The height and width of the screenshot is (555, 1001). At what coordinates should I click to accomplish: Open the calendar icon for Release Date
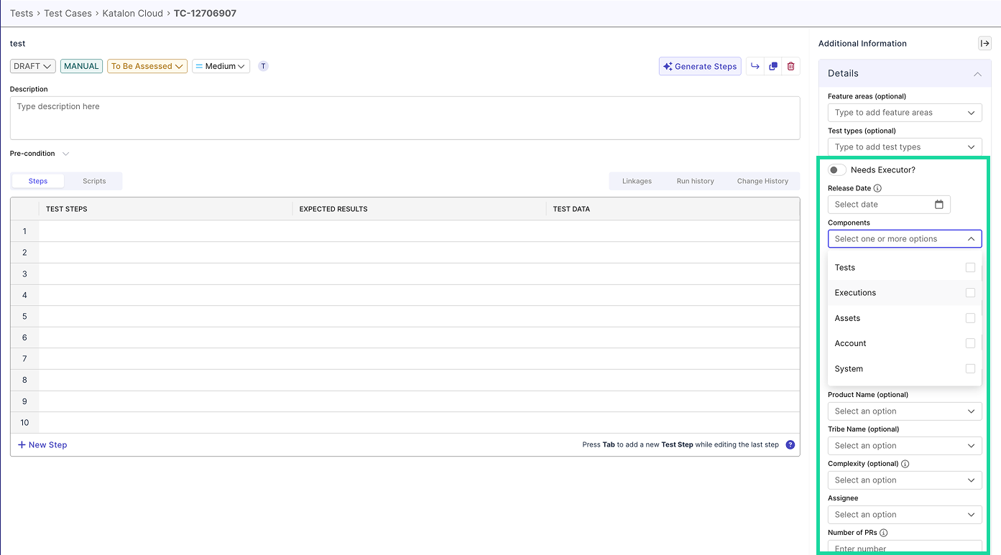[939, 204]
